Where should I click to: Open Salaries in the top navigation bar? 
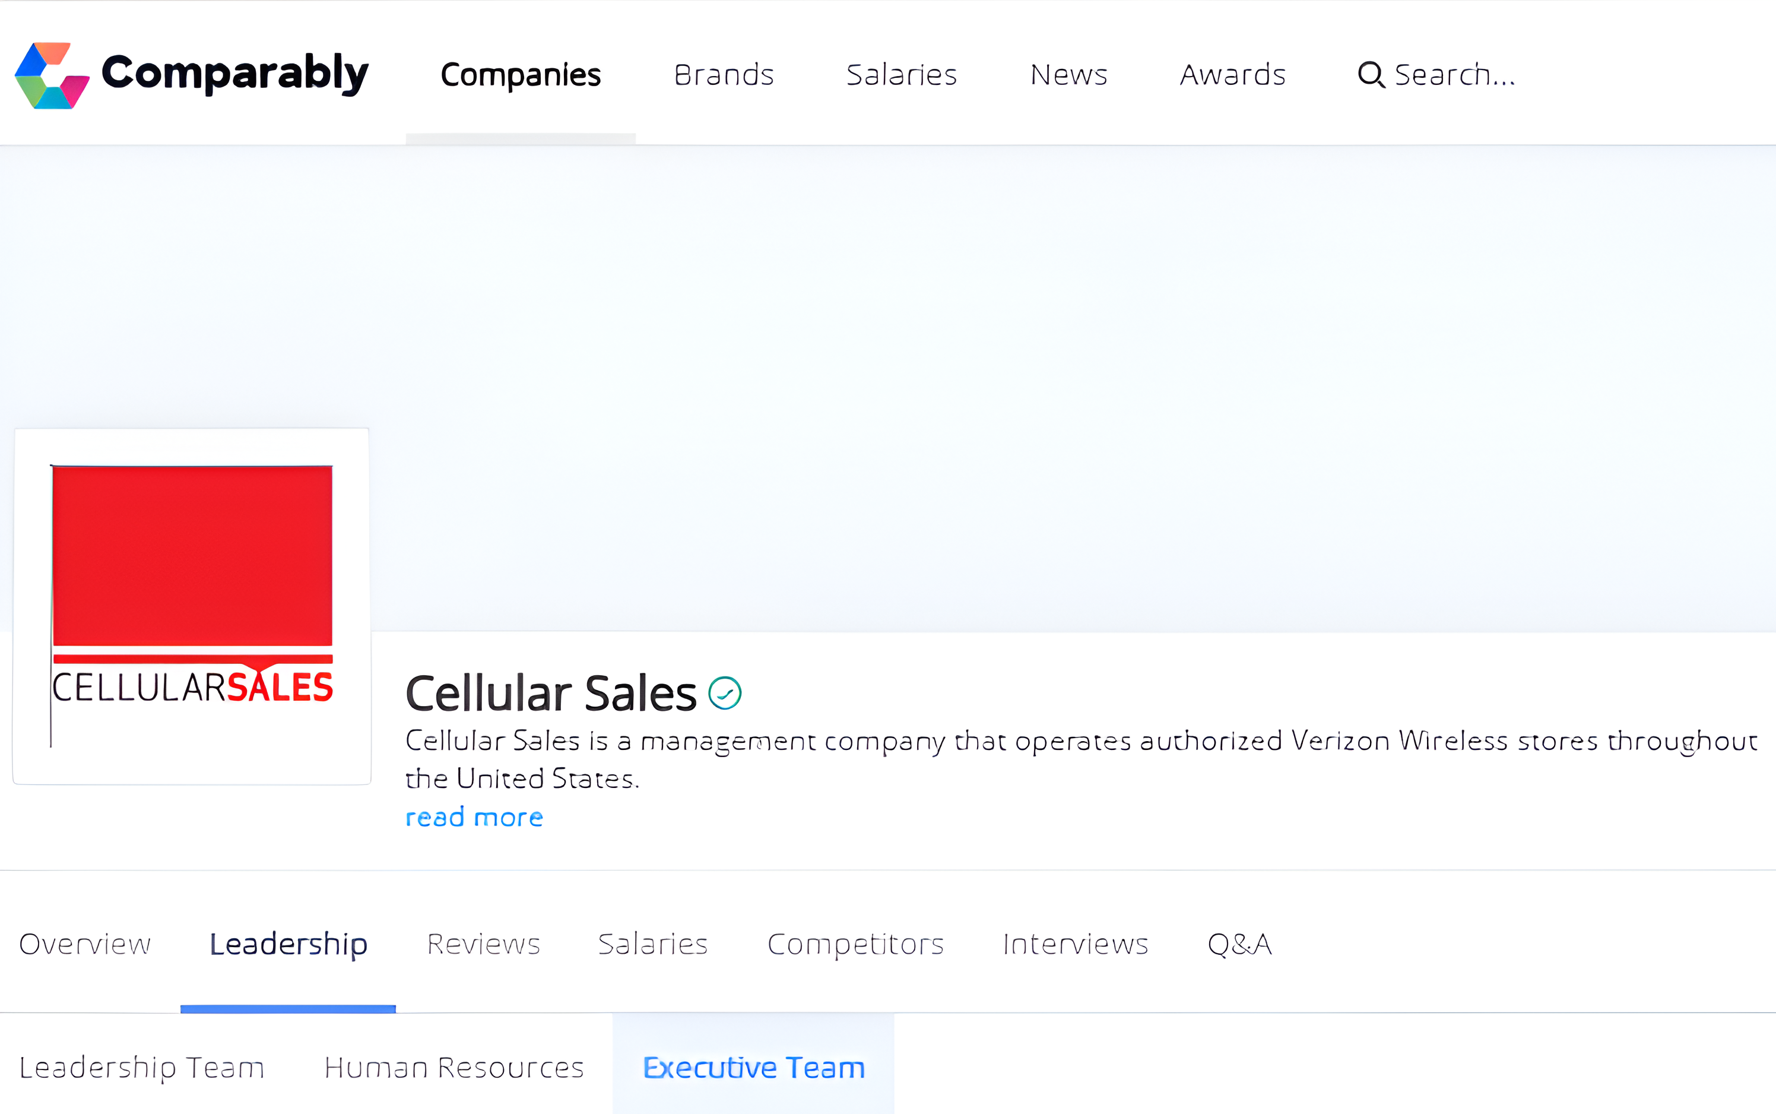[901, 74]
